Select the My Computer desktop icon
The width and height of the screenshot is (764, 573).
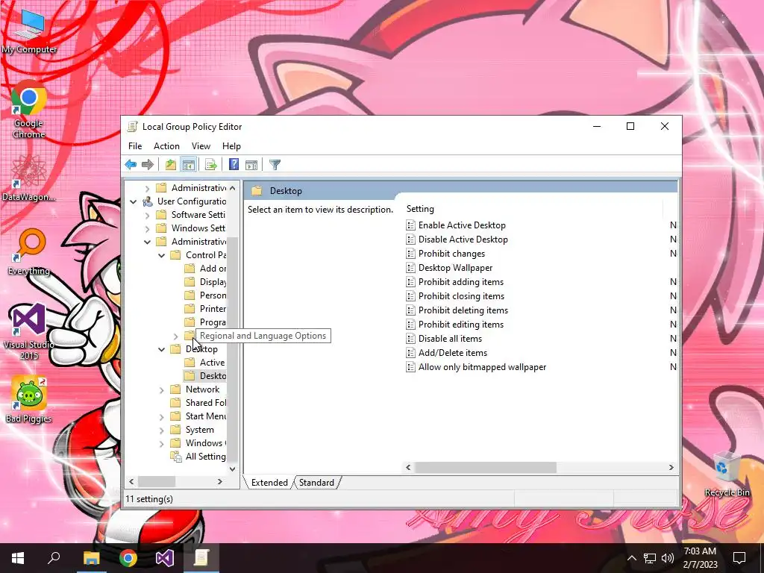click(x=29, y=32)
